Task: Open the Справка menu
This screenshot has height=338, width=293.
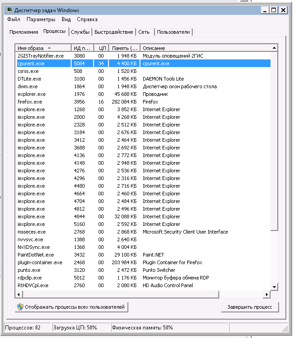Action: (87, 20)
